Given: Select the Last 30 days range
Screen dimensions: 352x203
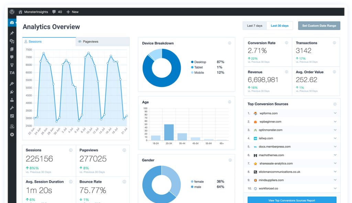Looking at the screenshot, I should click(279, 26).
